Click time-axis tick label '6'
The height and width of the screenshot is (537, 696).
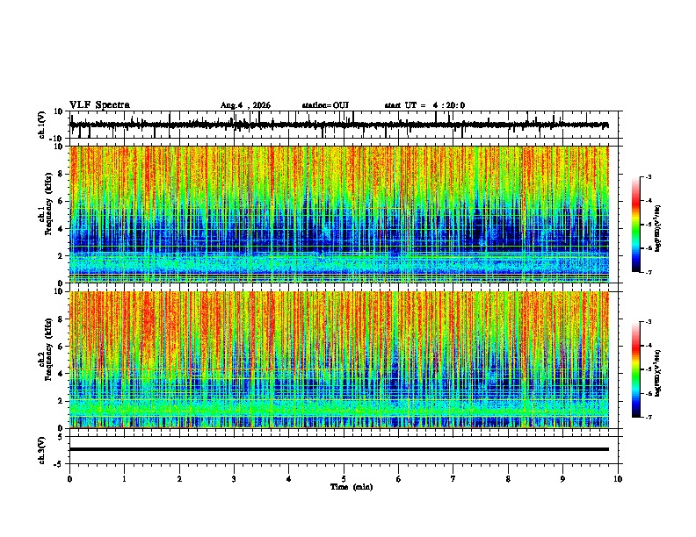point(399,479)
